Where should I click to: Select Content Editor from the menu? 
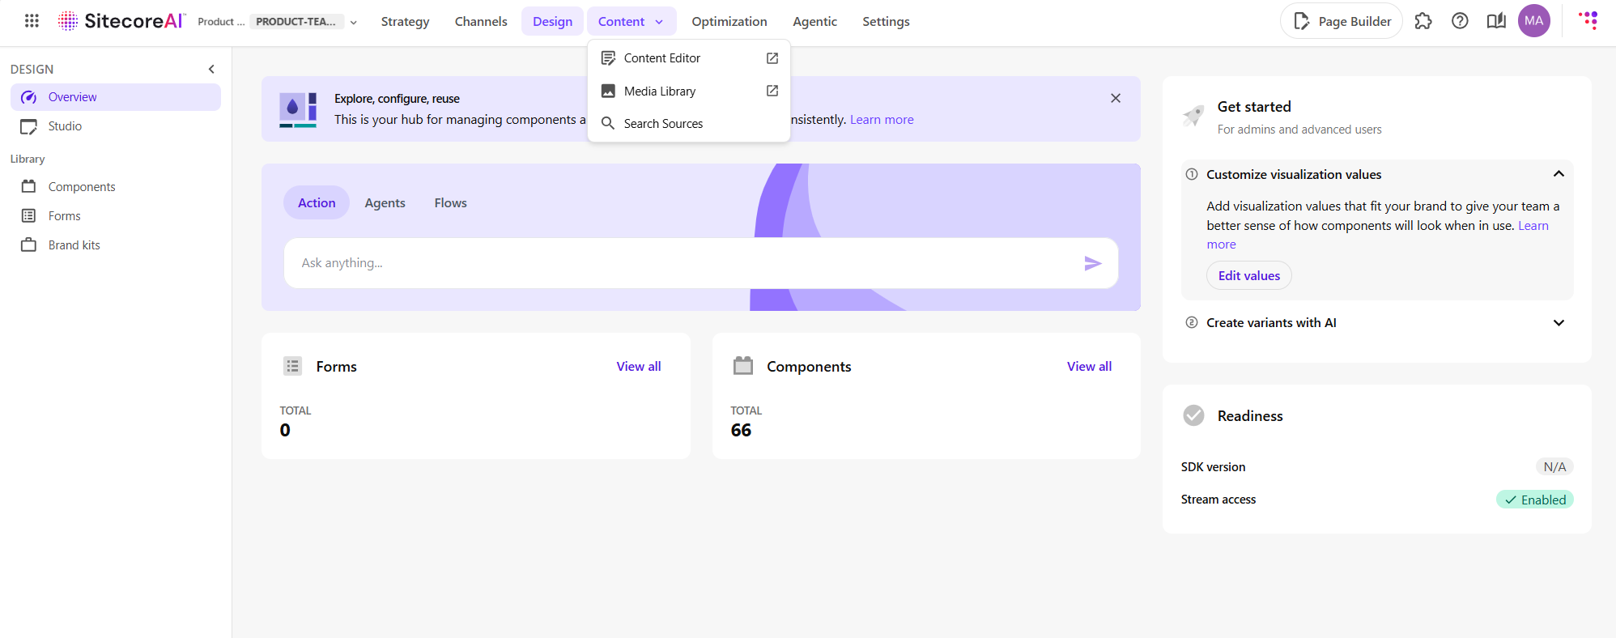(689, 58)
